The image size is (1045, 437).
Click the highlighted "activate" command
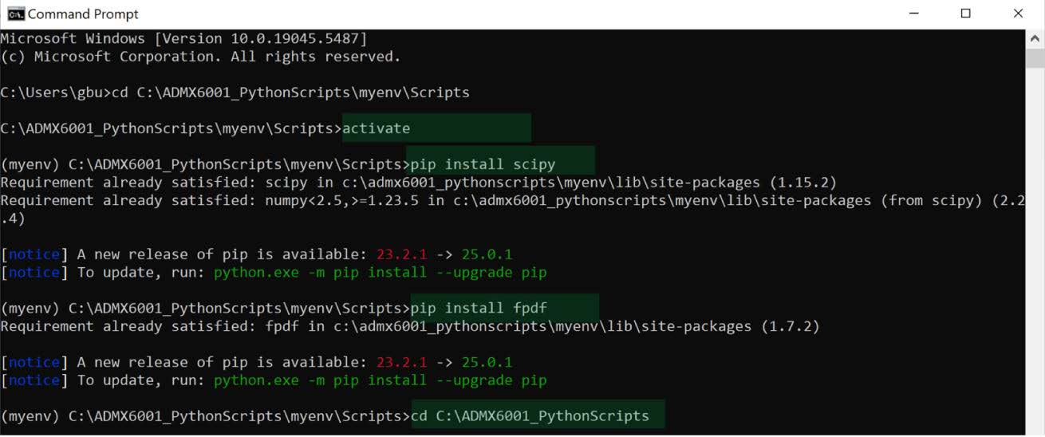[x=377, y=128]
